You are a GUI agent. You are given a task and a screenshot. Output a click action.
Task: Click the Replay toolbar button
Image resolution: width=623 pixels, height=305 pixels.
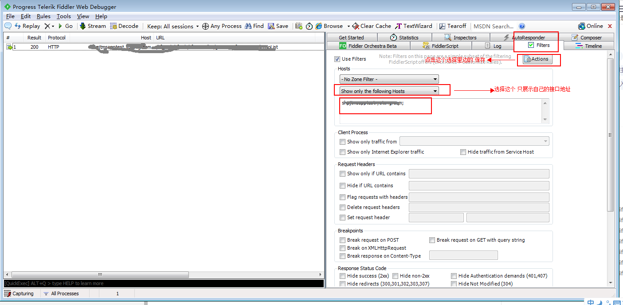[x=27, y=26]
